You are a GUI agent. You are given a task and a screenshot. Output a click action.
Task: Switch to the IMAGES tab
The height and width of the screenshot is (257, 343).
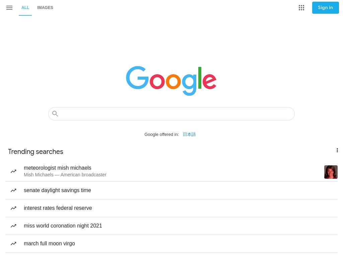(x=45, y=8)
